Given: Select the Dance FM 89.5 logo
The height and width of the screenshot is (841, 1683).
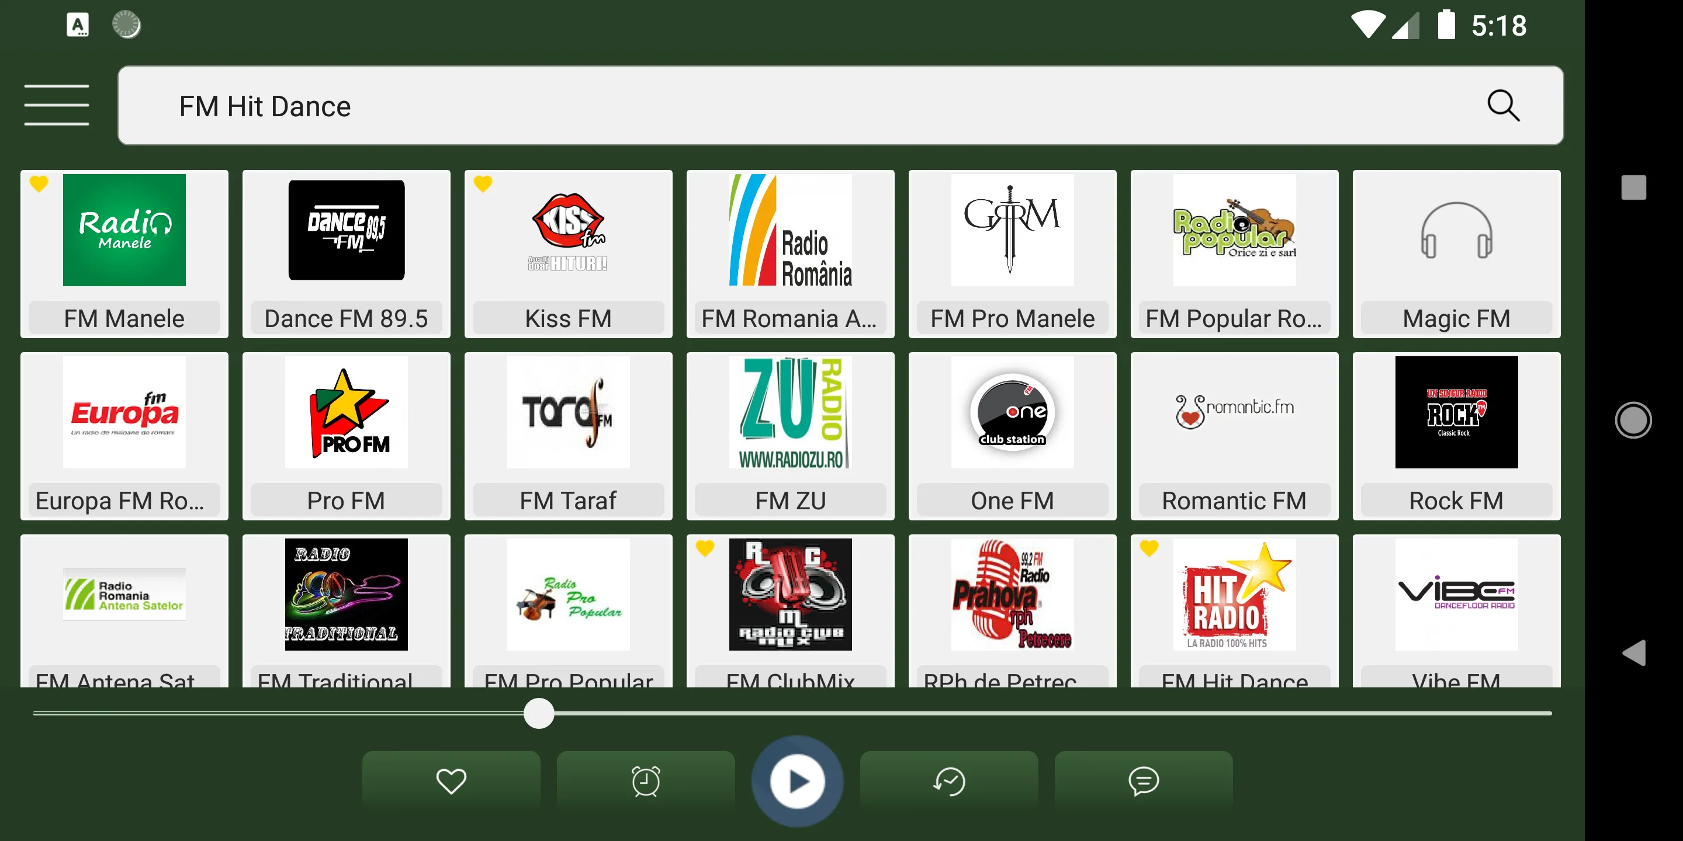Looking at the screenshot, I should coord(347,230).
